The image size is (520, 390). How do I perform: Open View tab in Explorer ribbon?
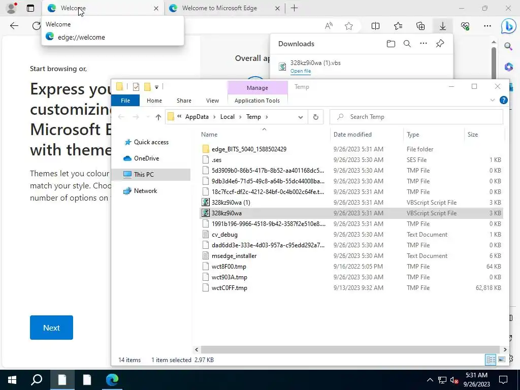(212, 101)
